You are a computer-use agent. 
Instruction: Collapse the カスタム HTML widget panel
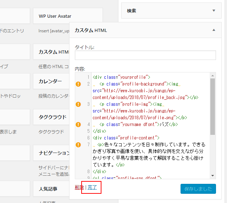214,30
